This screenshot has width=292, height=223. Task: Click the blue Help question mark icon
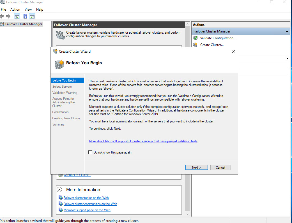(x=25, y=16)
